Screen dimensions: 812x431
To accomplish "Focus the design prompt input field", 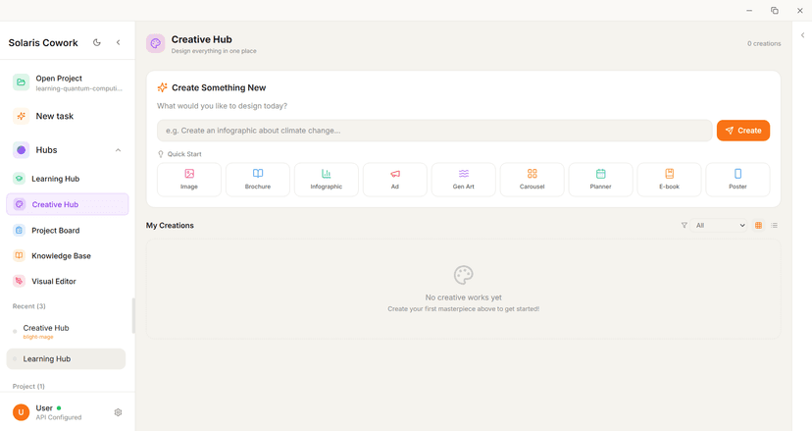I will point(434,131).
